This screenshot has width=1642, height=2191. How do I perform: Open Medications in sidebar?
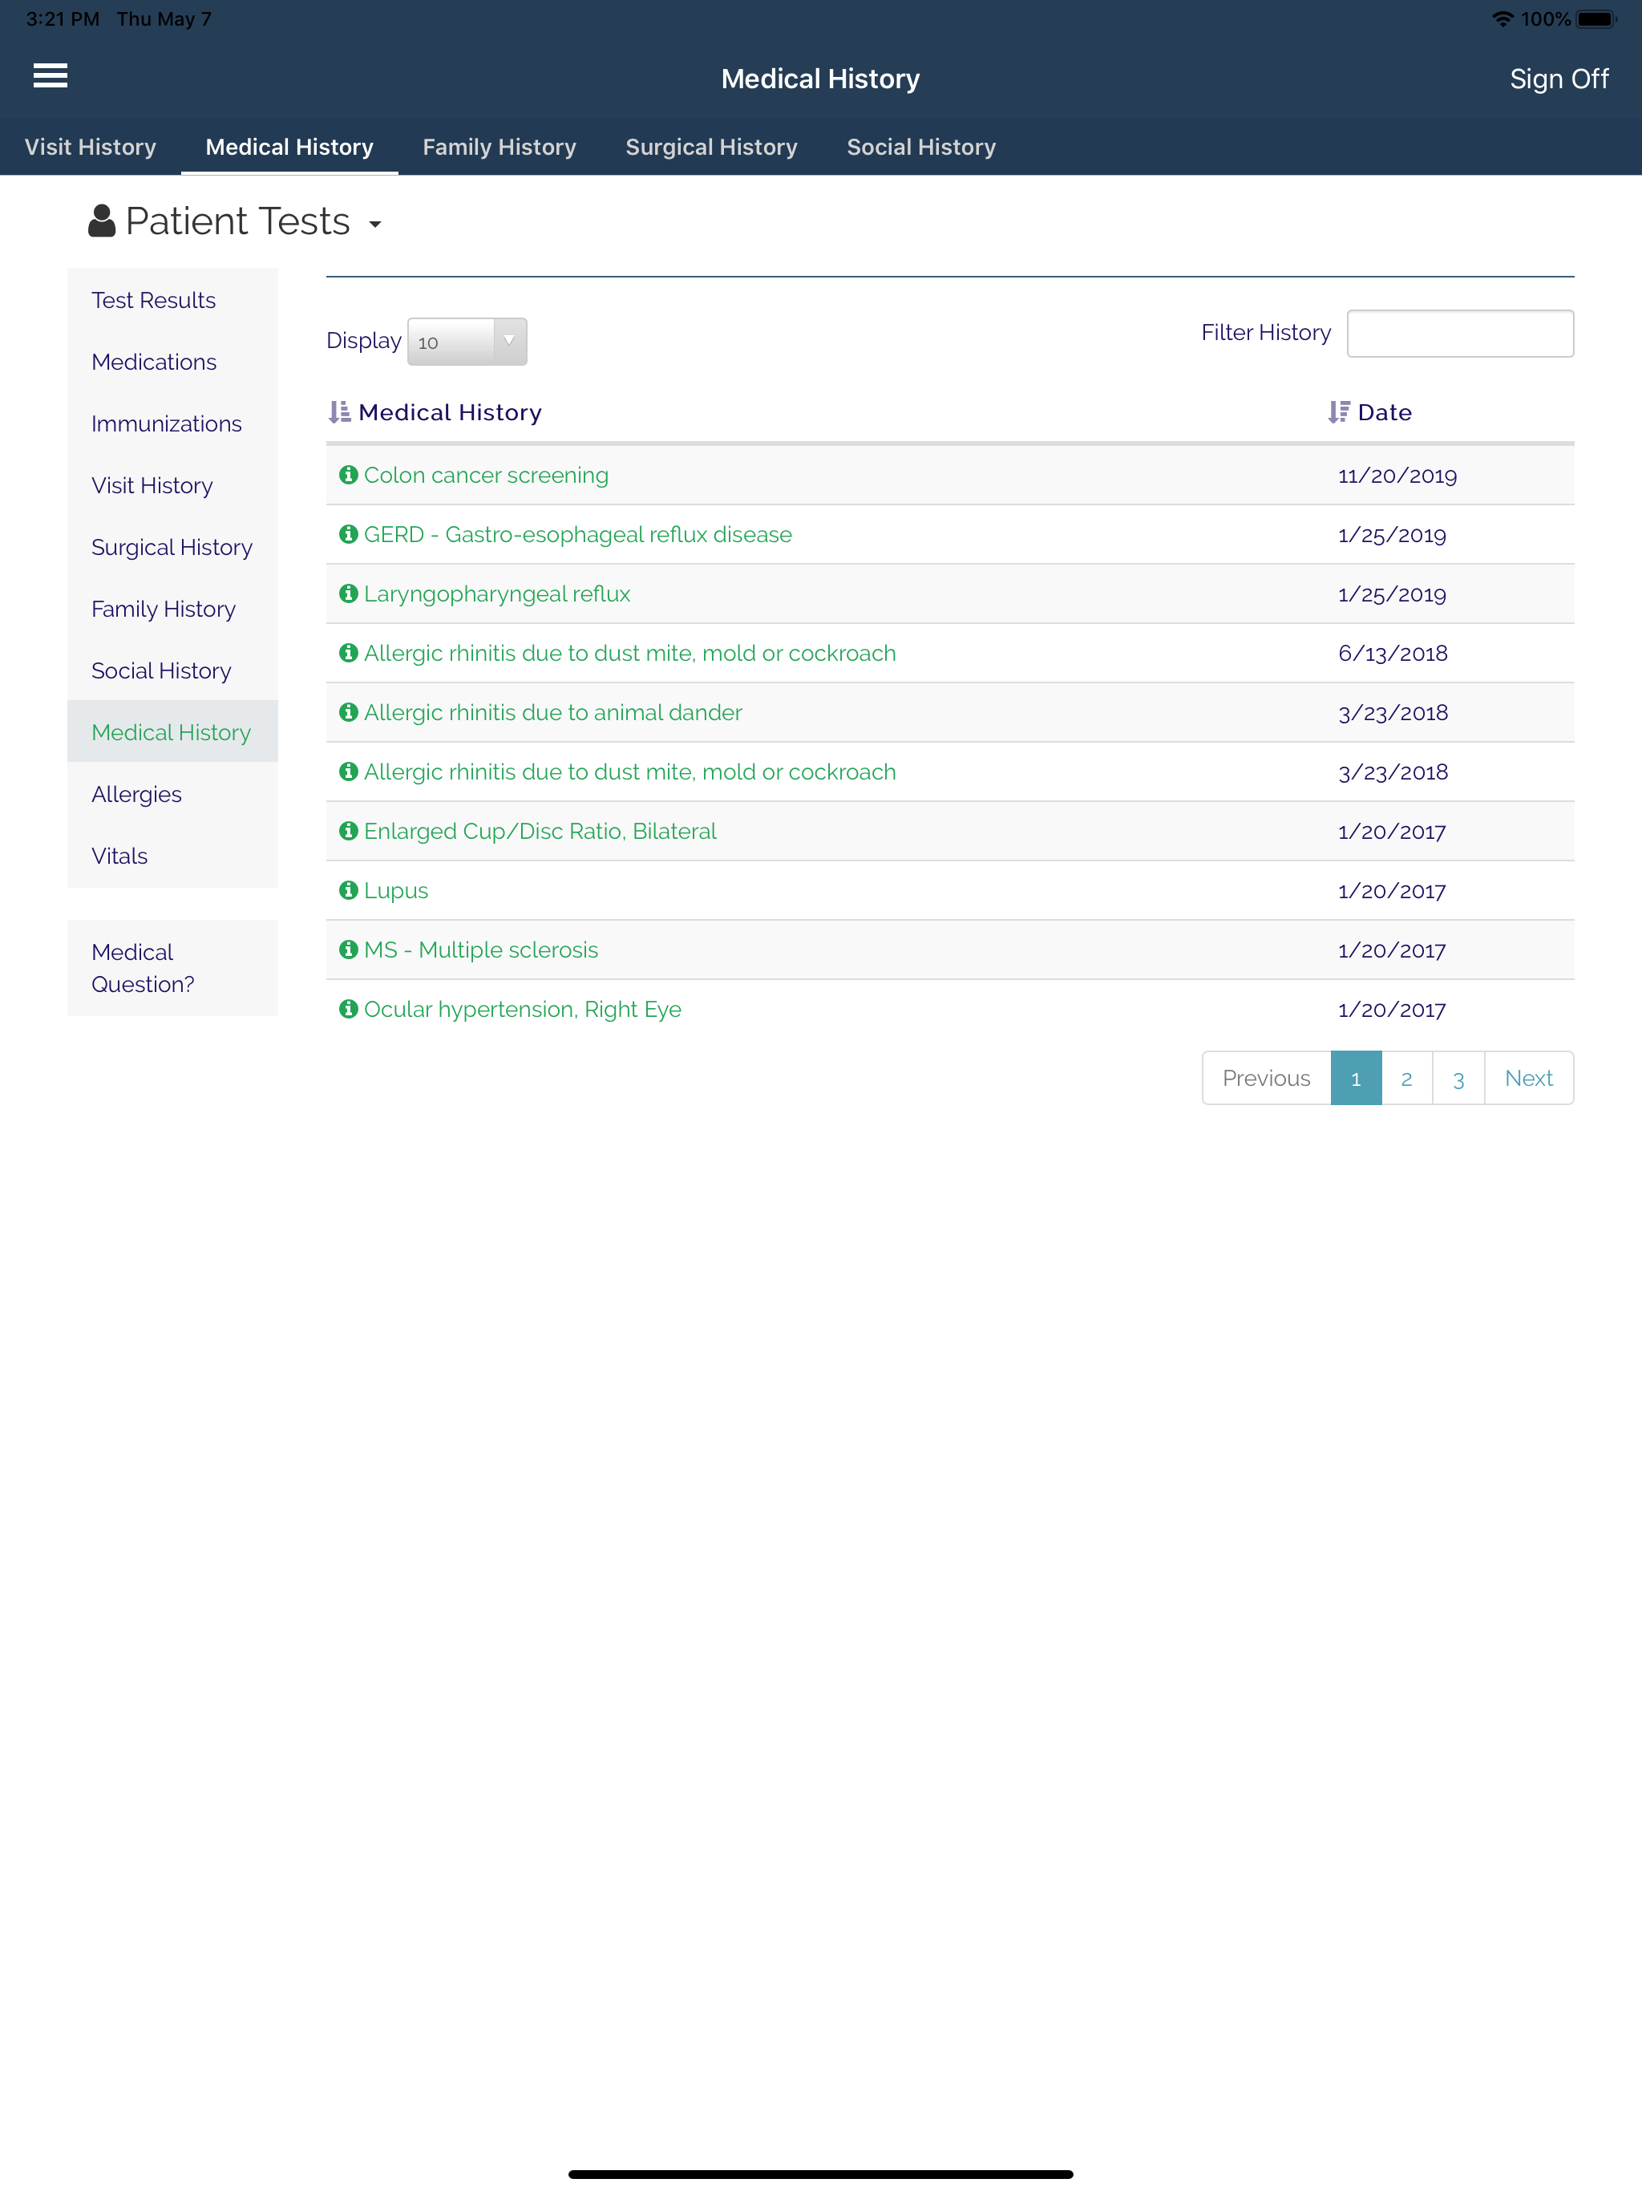pos(172,362)
